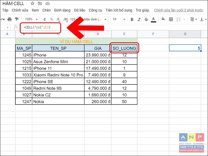Format as đồng currency
The width and height of the screenshot is (208, 156).
coord(44,19)
